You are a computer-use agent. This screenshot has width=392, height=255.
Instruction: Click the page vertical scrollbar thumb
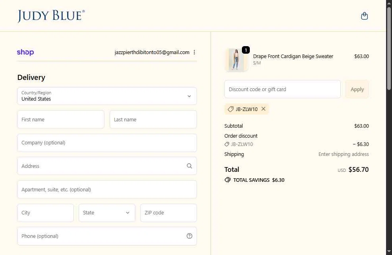pyautogui.click(x=389, y=49)
